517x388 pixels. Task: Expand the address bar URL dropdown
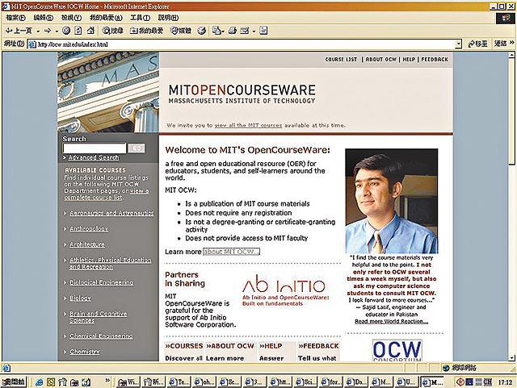[x=458, y=44]
